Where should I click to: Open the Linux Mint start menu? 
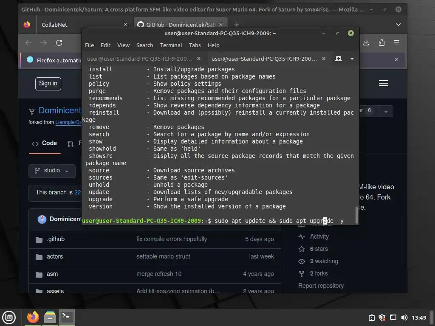pyautogui.click(x=9, y=317)
